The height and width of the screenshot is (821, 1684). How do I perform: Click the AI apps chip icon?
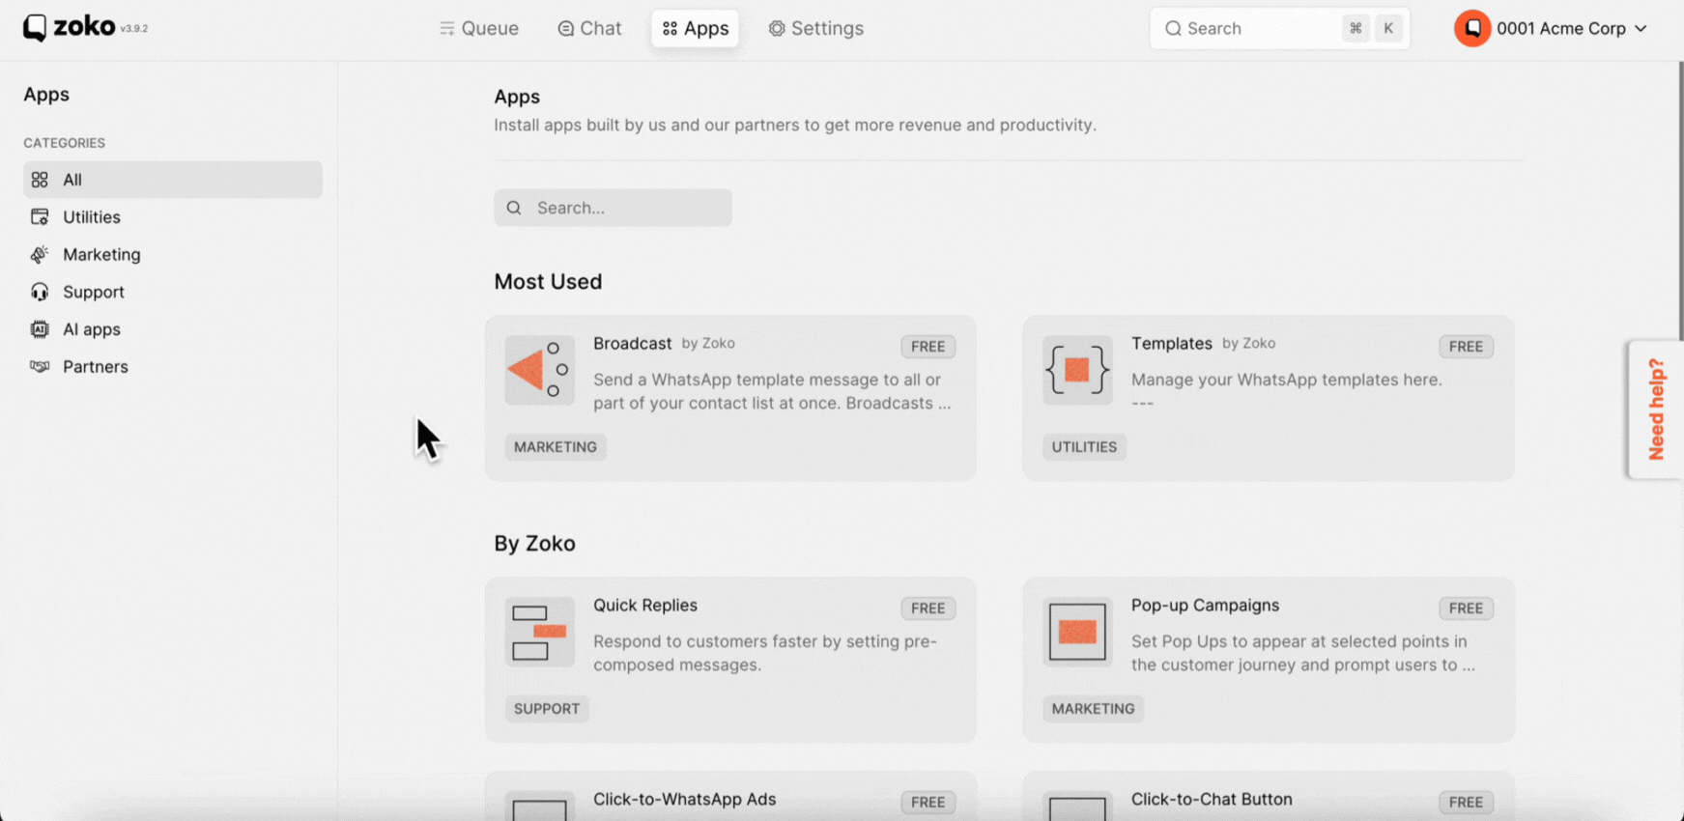(x=40, y=329)
